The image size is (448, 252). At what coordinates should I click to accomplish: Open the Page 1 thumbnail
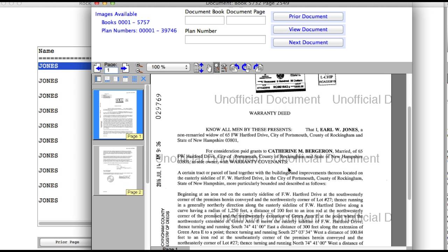point(118,114)
